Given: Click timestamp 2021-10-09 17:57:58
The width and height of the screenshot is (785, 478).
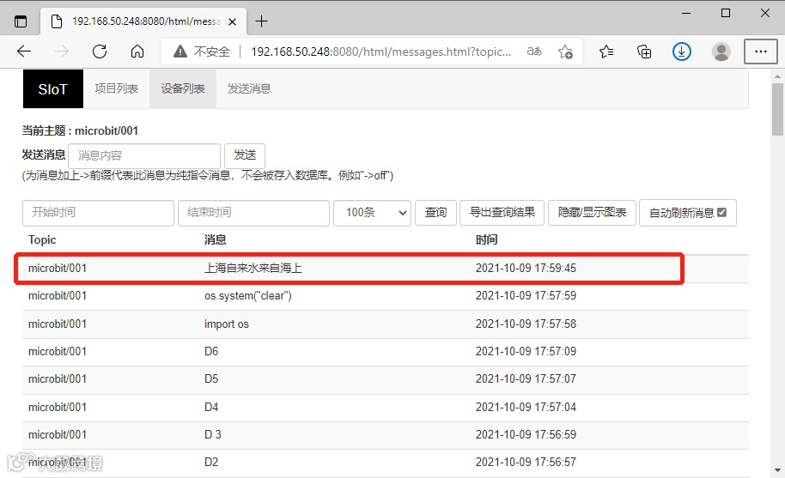Looking at the screenshot, I should click(526, 324).
